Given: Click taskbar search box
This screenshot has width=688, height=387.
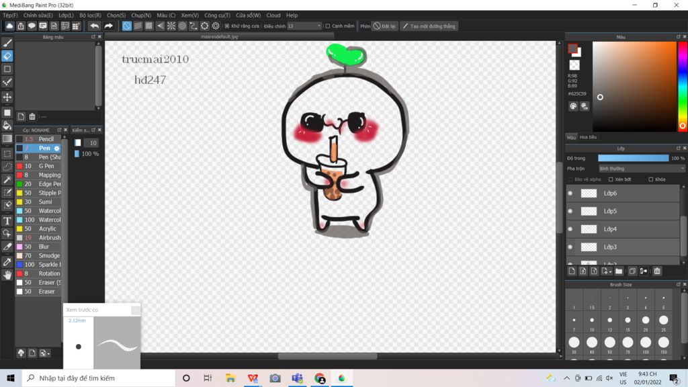Looking at the screenshot, I should pyautogui.click(x=98, y=378).
